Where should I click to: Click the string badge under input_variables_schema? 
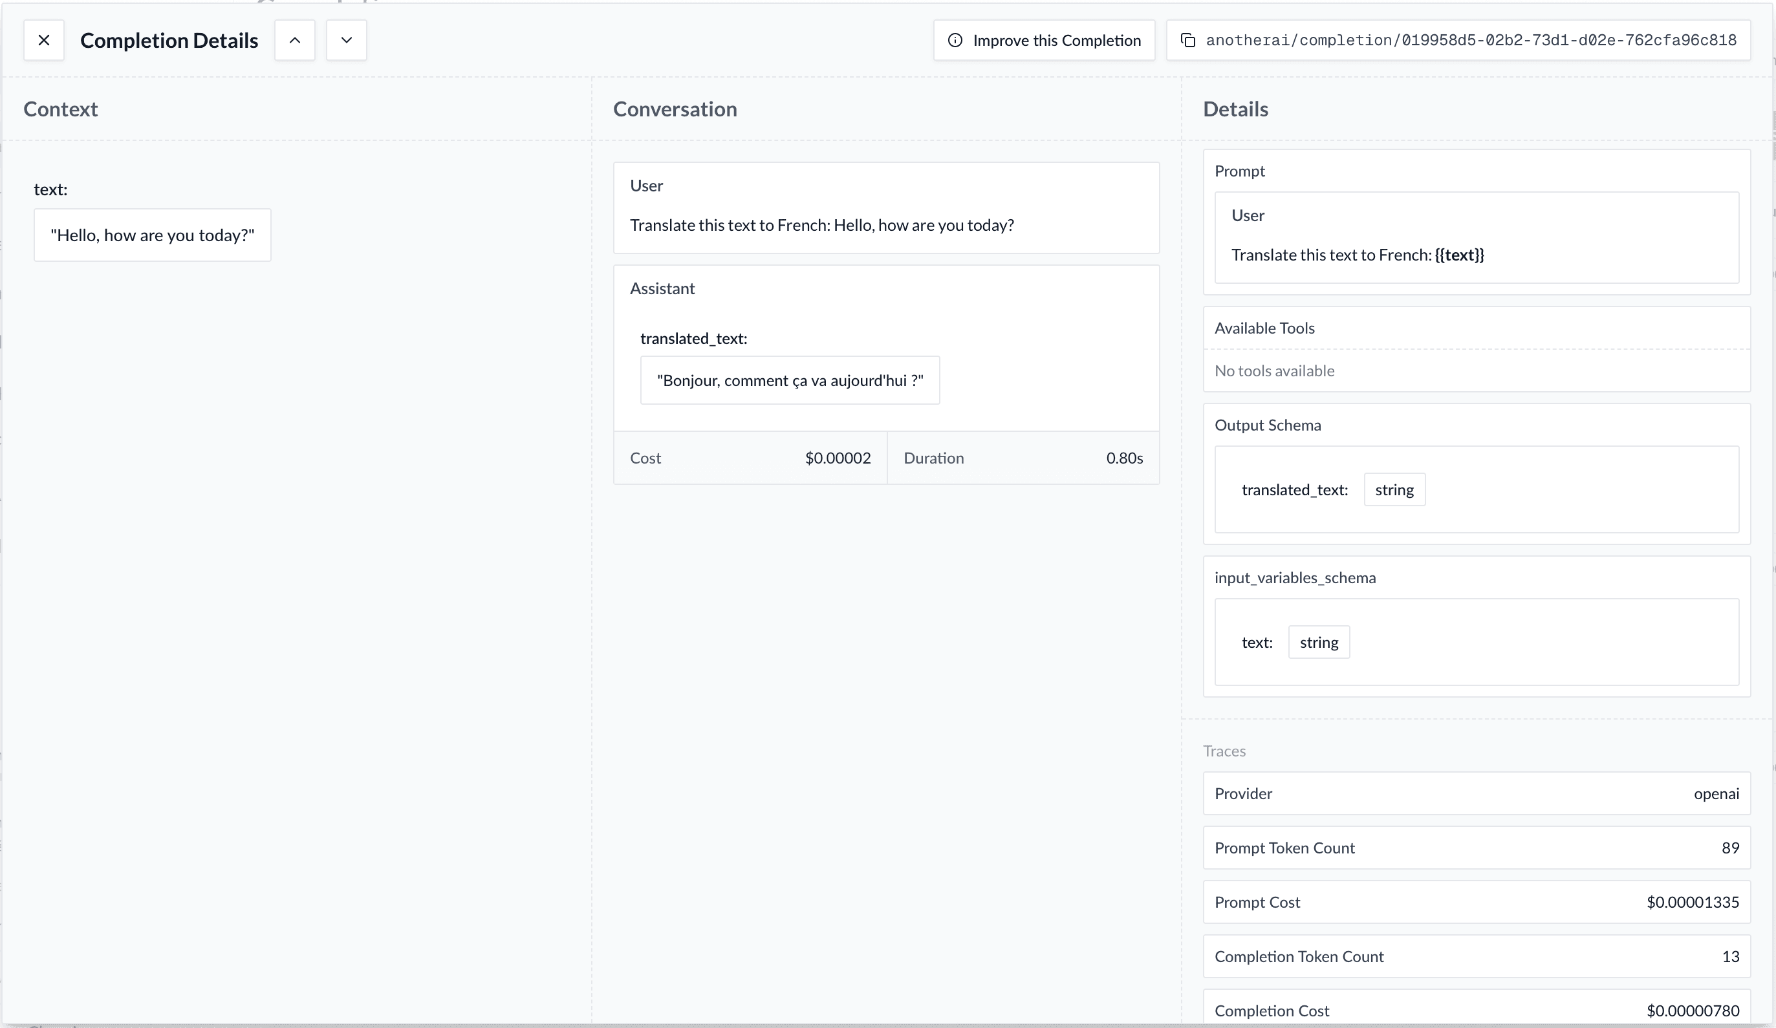1319,642
